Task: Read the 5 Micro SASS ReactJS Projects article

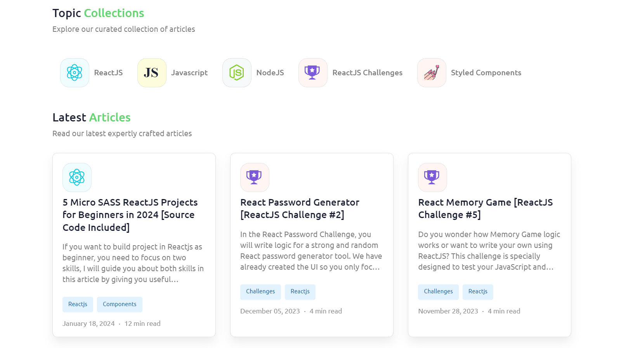Action: (130, 215)
